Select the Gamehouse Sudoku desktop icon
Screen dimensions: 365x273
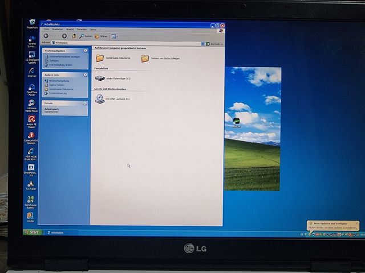[30, 202]
